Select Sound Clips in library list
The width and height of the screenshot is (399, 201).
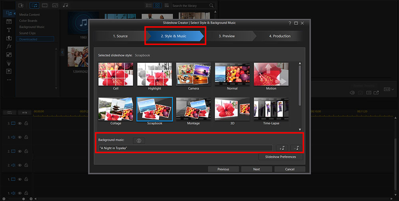pos(28,33)
